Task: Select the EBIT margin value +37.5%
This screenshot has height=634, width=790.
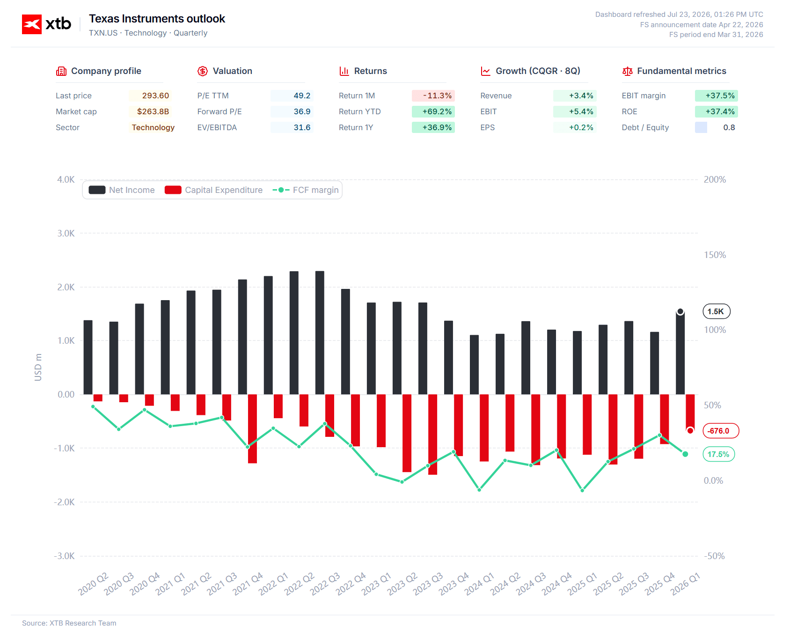Action: click(x=717, y=96)
